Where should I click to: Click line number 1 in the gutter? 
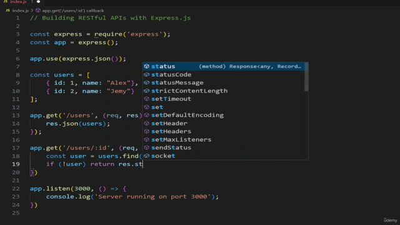pos(17,18)
